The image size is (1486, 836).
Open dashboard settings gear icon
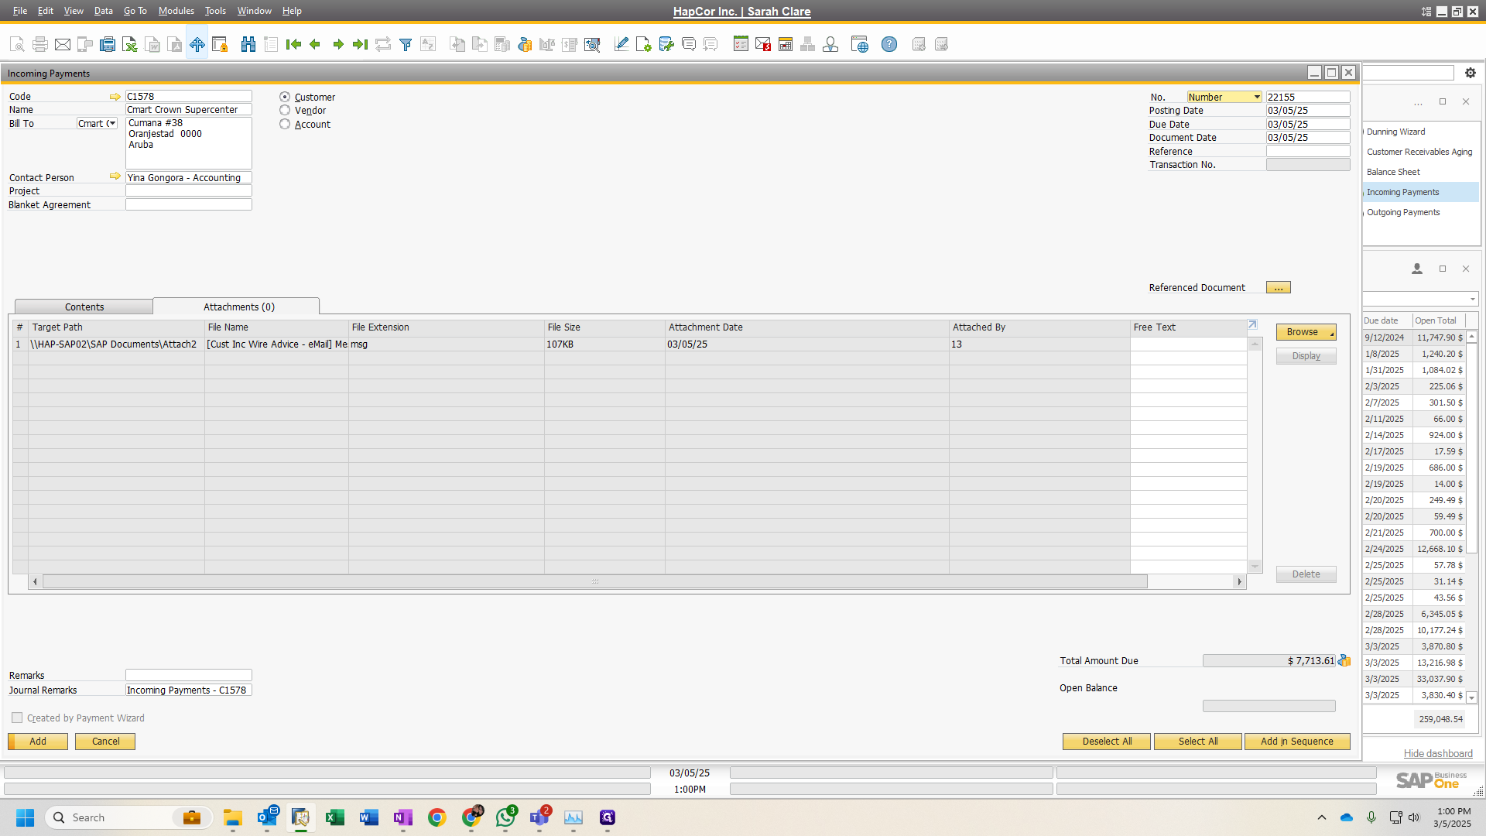(x=1471, y=73)
